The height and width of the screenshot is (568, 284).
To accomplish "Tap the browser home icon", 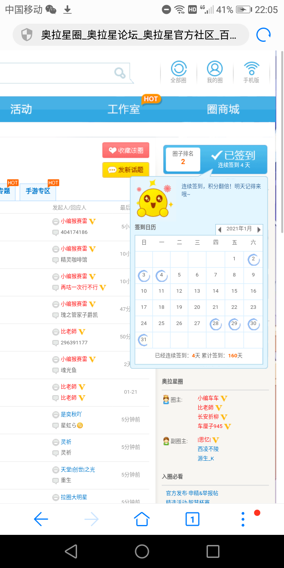I will point(142,519).
